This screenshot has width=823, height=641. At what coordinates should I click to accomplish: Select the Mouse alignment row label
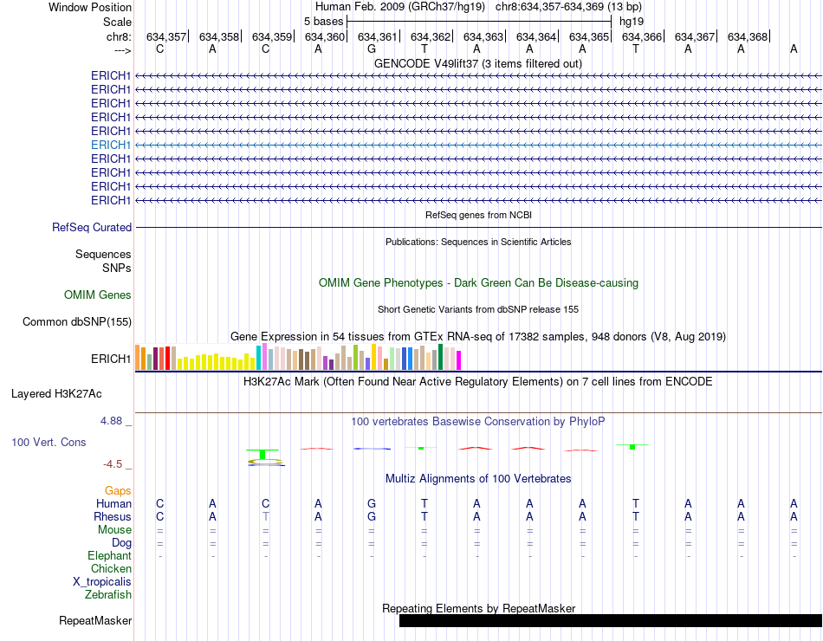point(114,530)
